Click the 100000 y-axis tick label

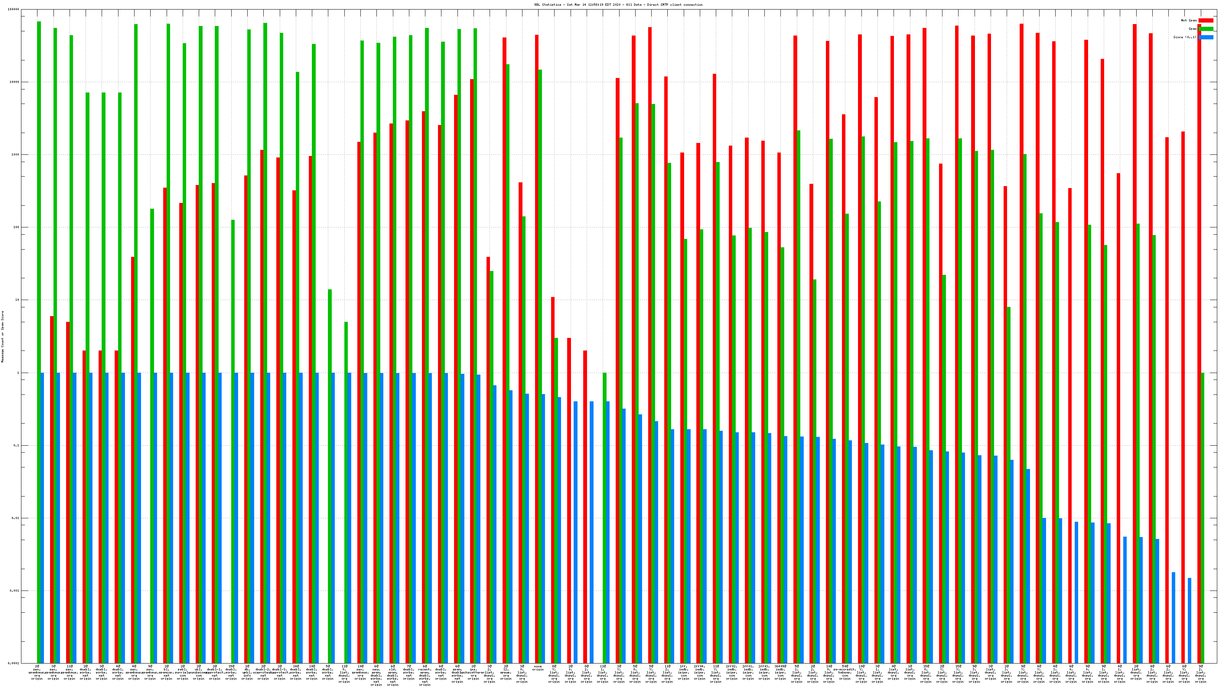(14, 10)
